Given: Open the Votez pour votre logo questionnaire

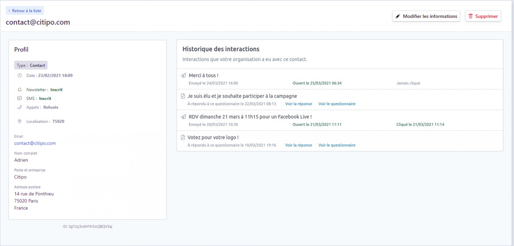Looking at the screenshot, I should click(337, 145).
